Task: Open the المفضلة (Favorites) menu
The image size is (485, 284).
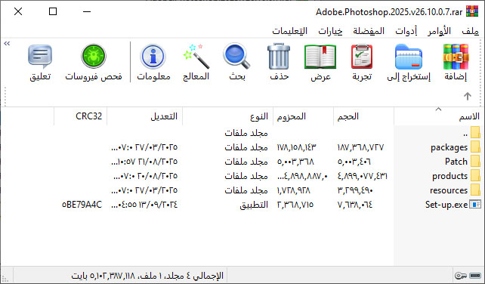Action: click(369, 31)
